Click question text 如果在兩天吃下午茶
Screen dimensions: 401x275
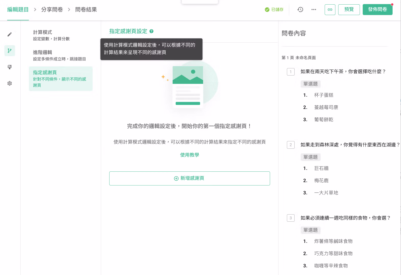[x=343, y=72]
